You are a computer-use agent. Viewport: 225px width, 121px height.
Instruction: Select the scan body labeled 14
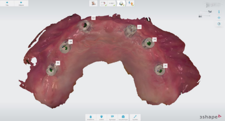coord(65,47)
